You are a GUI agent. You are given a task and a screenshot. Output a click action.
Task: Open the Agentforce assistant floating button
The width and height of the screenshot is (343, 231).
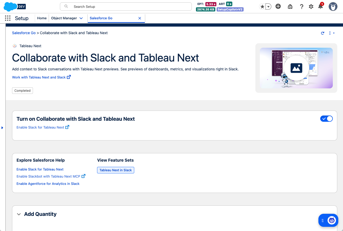tap(328, 220)
